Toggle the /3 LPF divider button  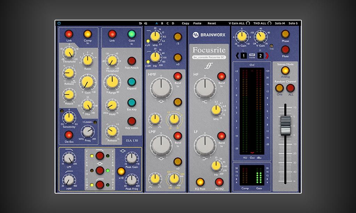(178, 37)
